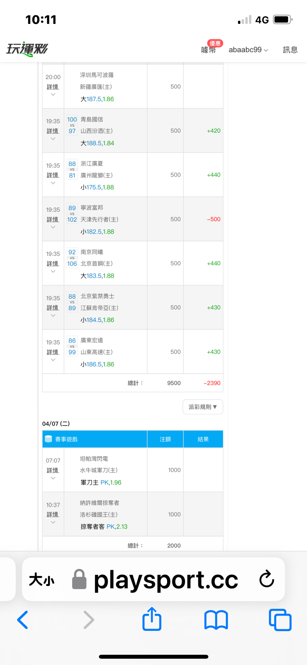
Task: Expand the 派彩規則 dropdown
Action: [203, 407]
